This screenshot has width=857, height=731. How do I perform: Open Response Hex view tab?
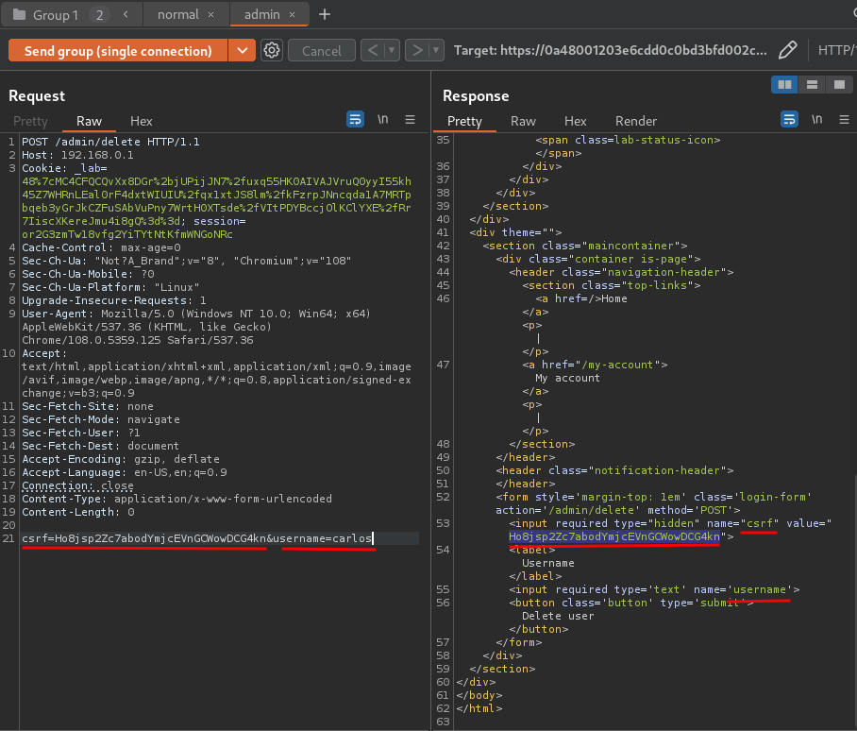pos(575,121)
